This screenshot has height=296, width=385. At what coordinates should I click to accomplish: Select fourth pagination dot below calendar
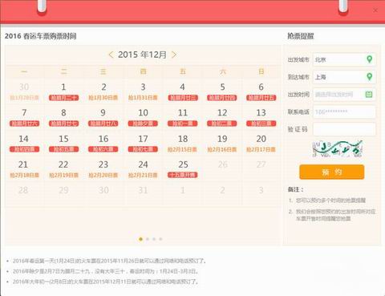point(160,239)
